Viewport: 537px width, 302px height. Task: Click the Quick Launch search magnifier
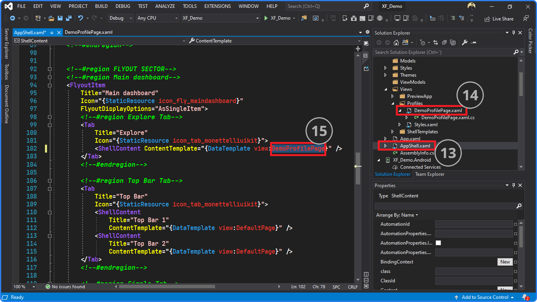366,6
